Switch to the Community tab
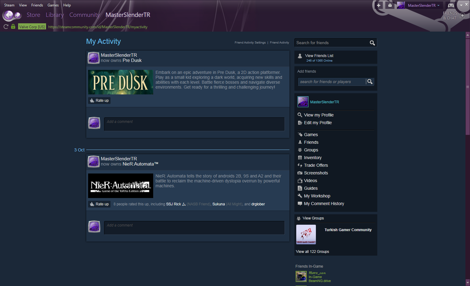470x286 pixels. pos(84,15)
